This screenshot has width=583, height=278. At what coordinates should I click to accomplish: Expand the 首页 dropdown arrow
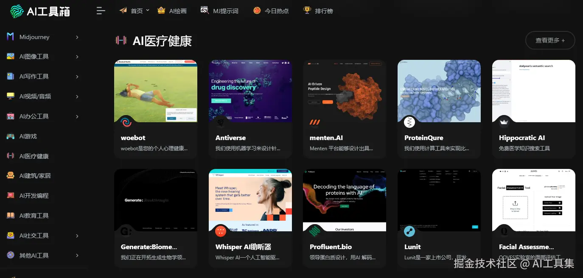click(x=148, y=10)
